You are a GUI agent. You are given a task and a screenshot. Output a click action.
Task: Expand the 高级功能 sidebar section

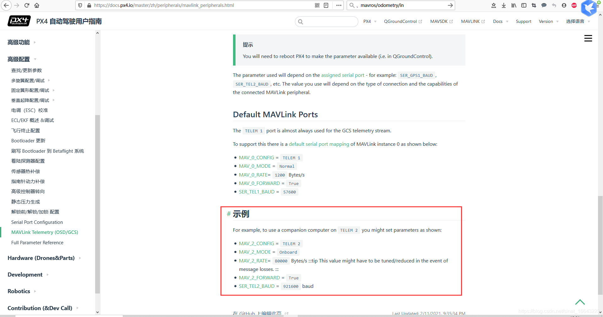point(22,42)
